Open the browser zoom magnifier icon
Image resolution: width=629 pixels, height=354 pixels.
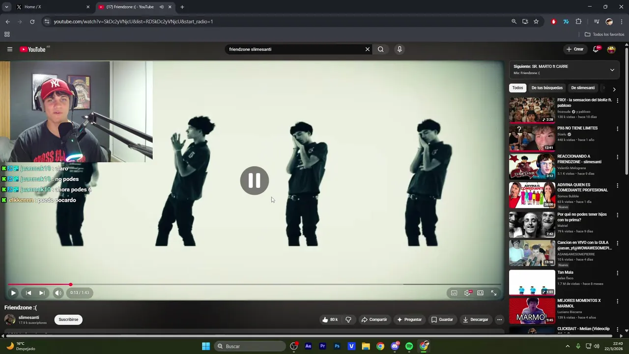coord(514,22)
